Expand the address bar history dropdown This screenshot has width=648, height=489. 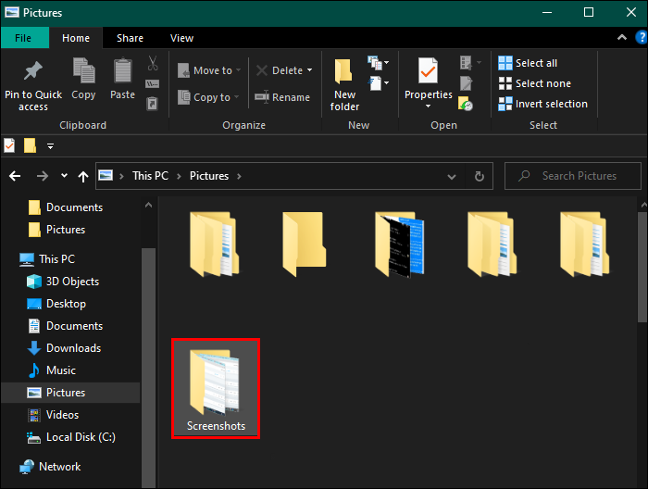coord(452,177)
